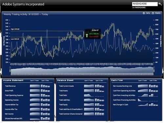Click the Total Common Shares Outstand label
Viewport: 164px width, 123px height.
pos(71,114)
